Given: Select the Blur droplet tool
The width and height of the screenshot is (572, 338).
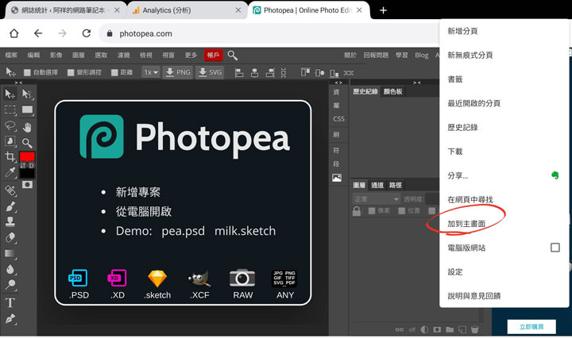Looking at the screenshot, I should pyautogui.click(x=10, y=270).
